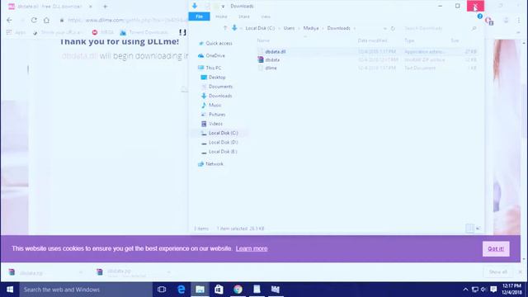Click the Chrome home button

click(x=46, y=20)
